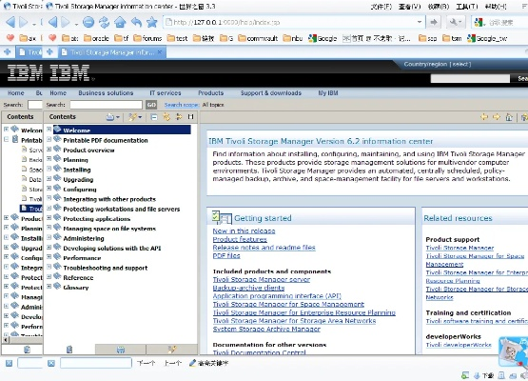Click the 下载 download icon in status bar
The image size is (528, 381).
477,375
